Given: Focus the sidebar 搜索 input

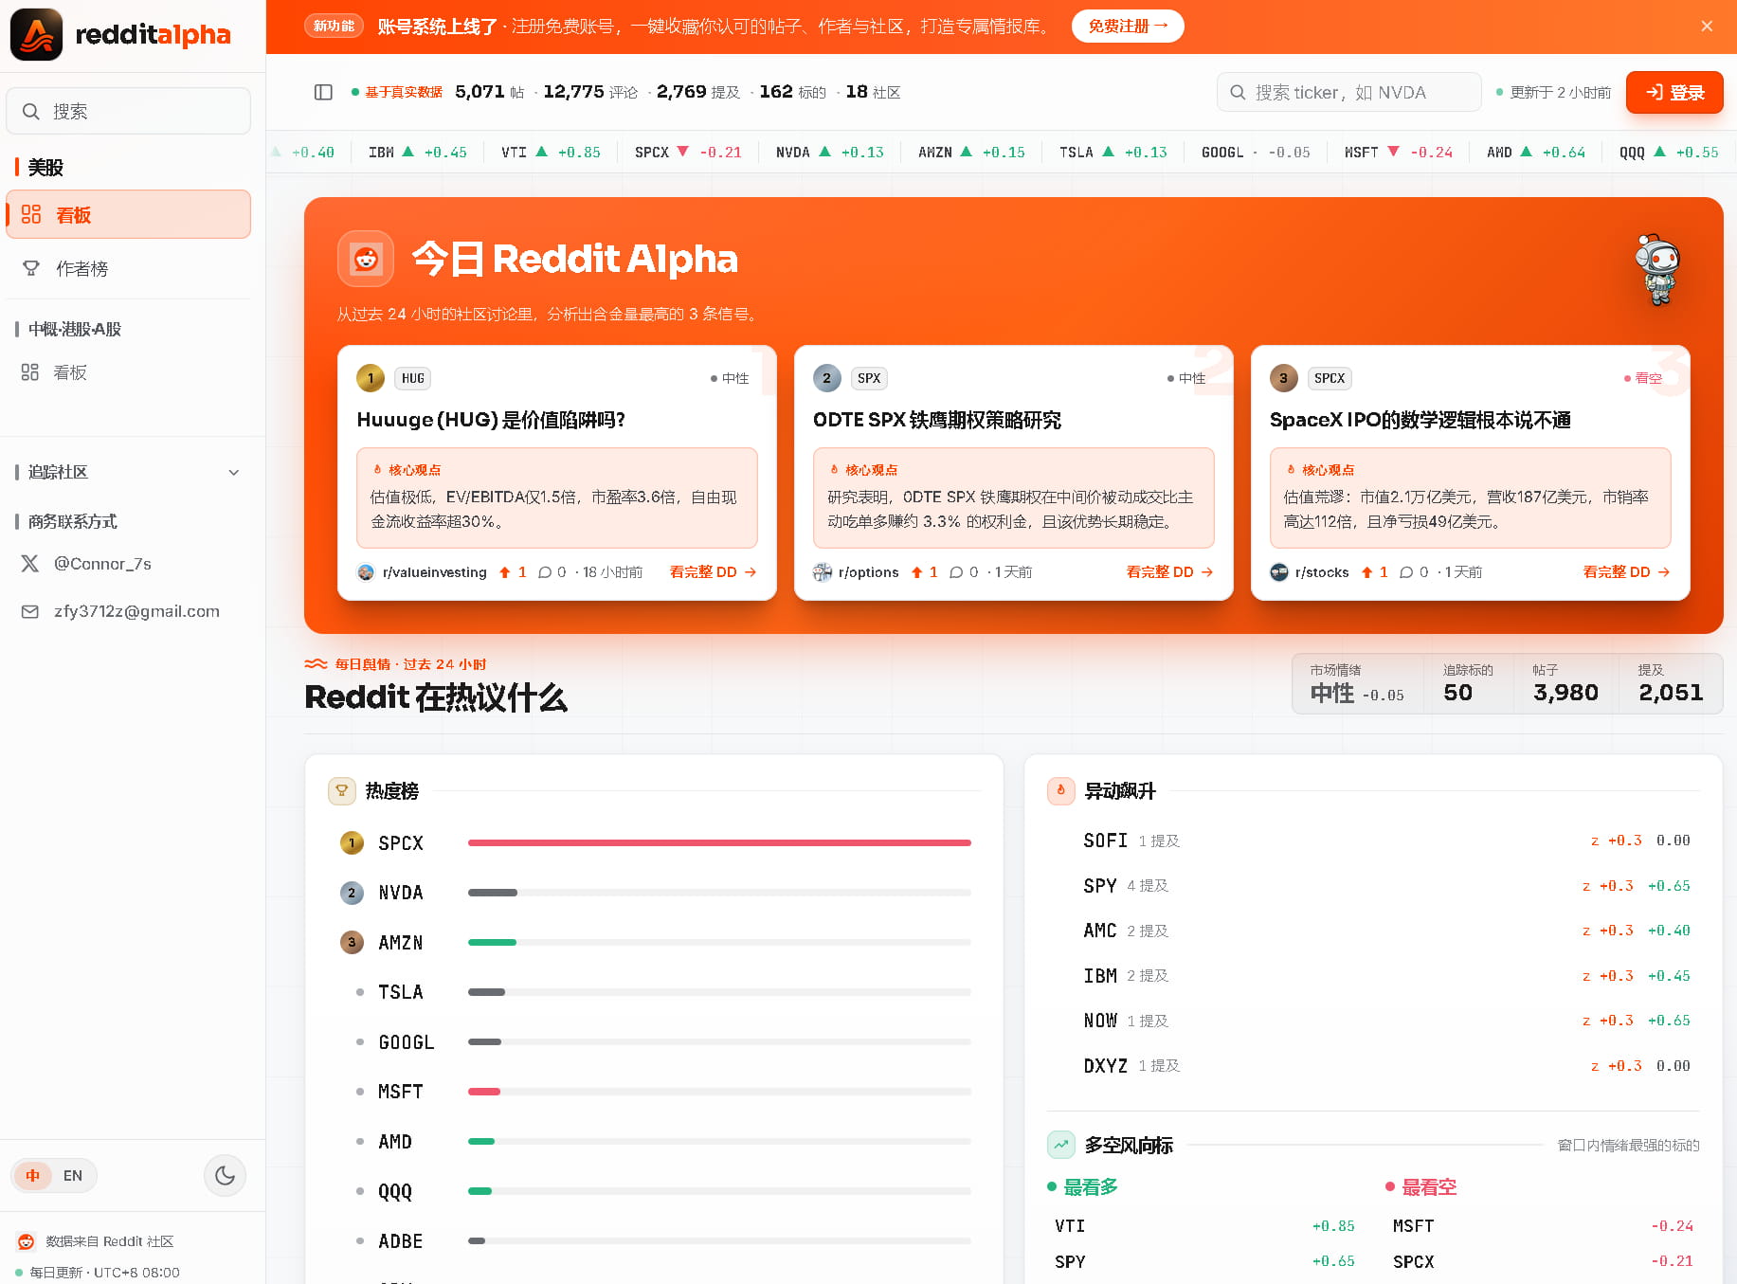Looking at the screenshot, I should point(129,112).
